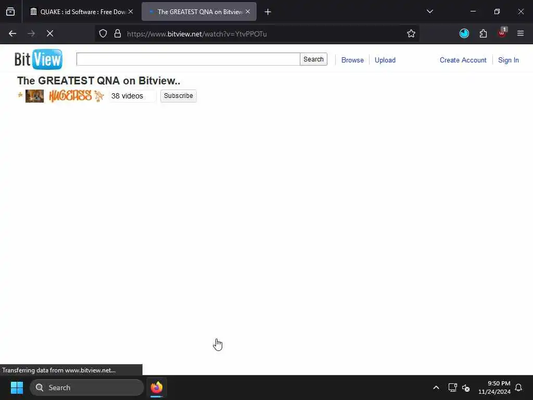Screen dimensions: 533x400
Task: Open the Upload link
Action: [x=385, y=60]
